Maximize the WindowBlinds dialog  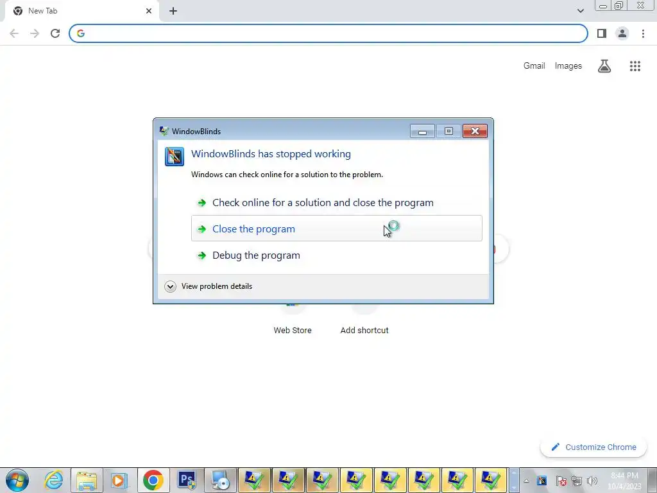pos(448,131)
